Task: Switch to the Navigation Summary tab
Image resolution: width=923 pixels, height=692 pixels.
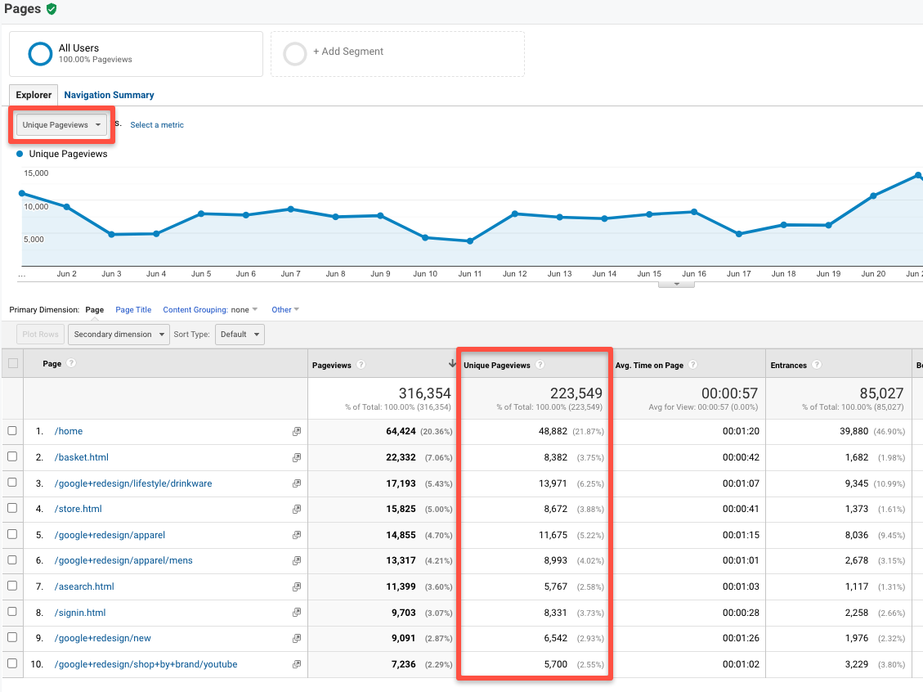Action: pos(109,95)
